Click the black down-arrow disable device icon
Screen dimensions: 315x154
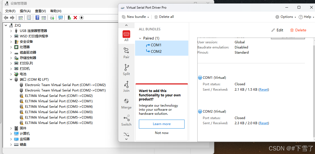point(81,18)
